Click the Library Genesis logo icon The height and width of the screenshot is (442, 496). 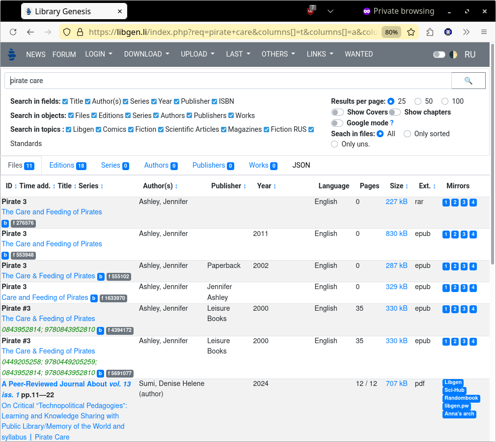12,54
